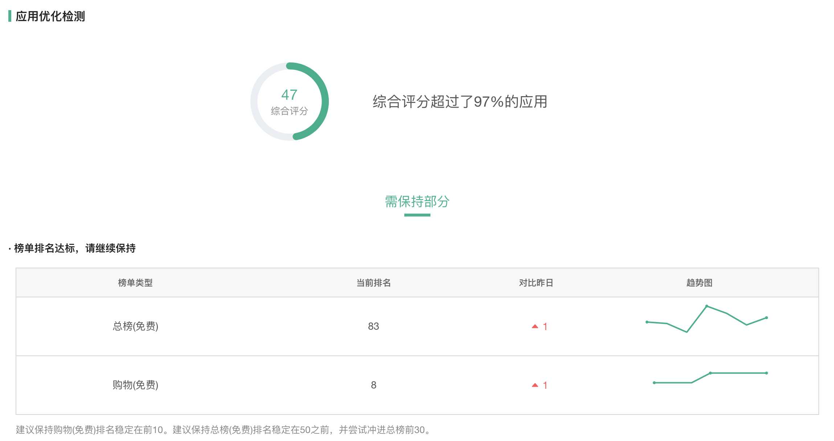Click the red up arrow in 总榜(免费) row
Screen dimensions: 834x441
535,326
